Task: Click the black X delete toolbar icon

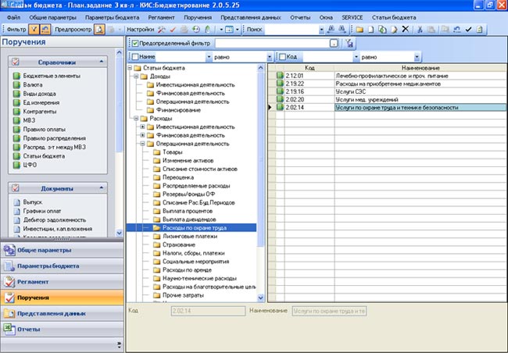Action: (405, 29)
